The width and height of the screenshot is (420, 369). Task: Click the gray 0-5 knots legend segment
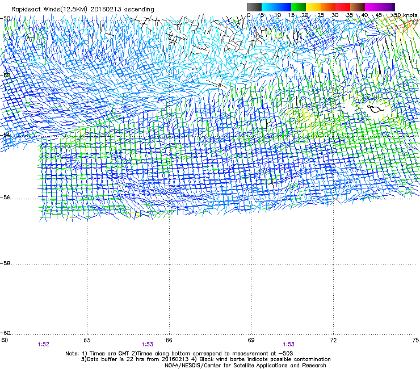[254, 7]
